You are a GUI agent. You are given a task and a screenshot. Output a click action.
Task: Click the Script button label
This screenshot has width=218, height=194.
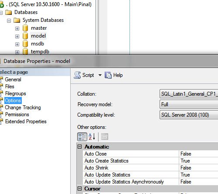click(x=88, y=75)
